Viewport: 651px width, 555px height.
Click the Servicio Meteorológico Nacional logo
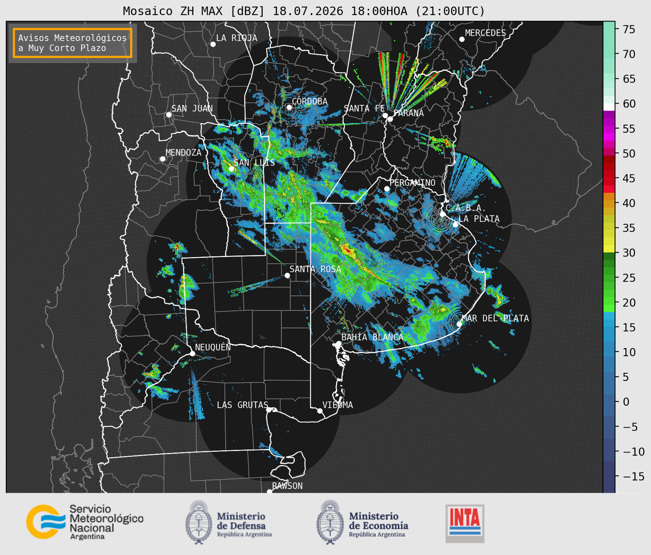point(85,522)
